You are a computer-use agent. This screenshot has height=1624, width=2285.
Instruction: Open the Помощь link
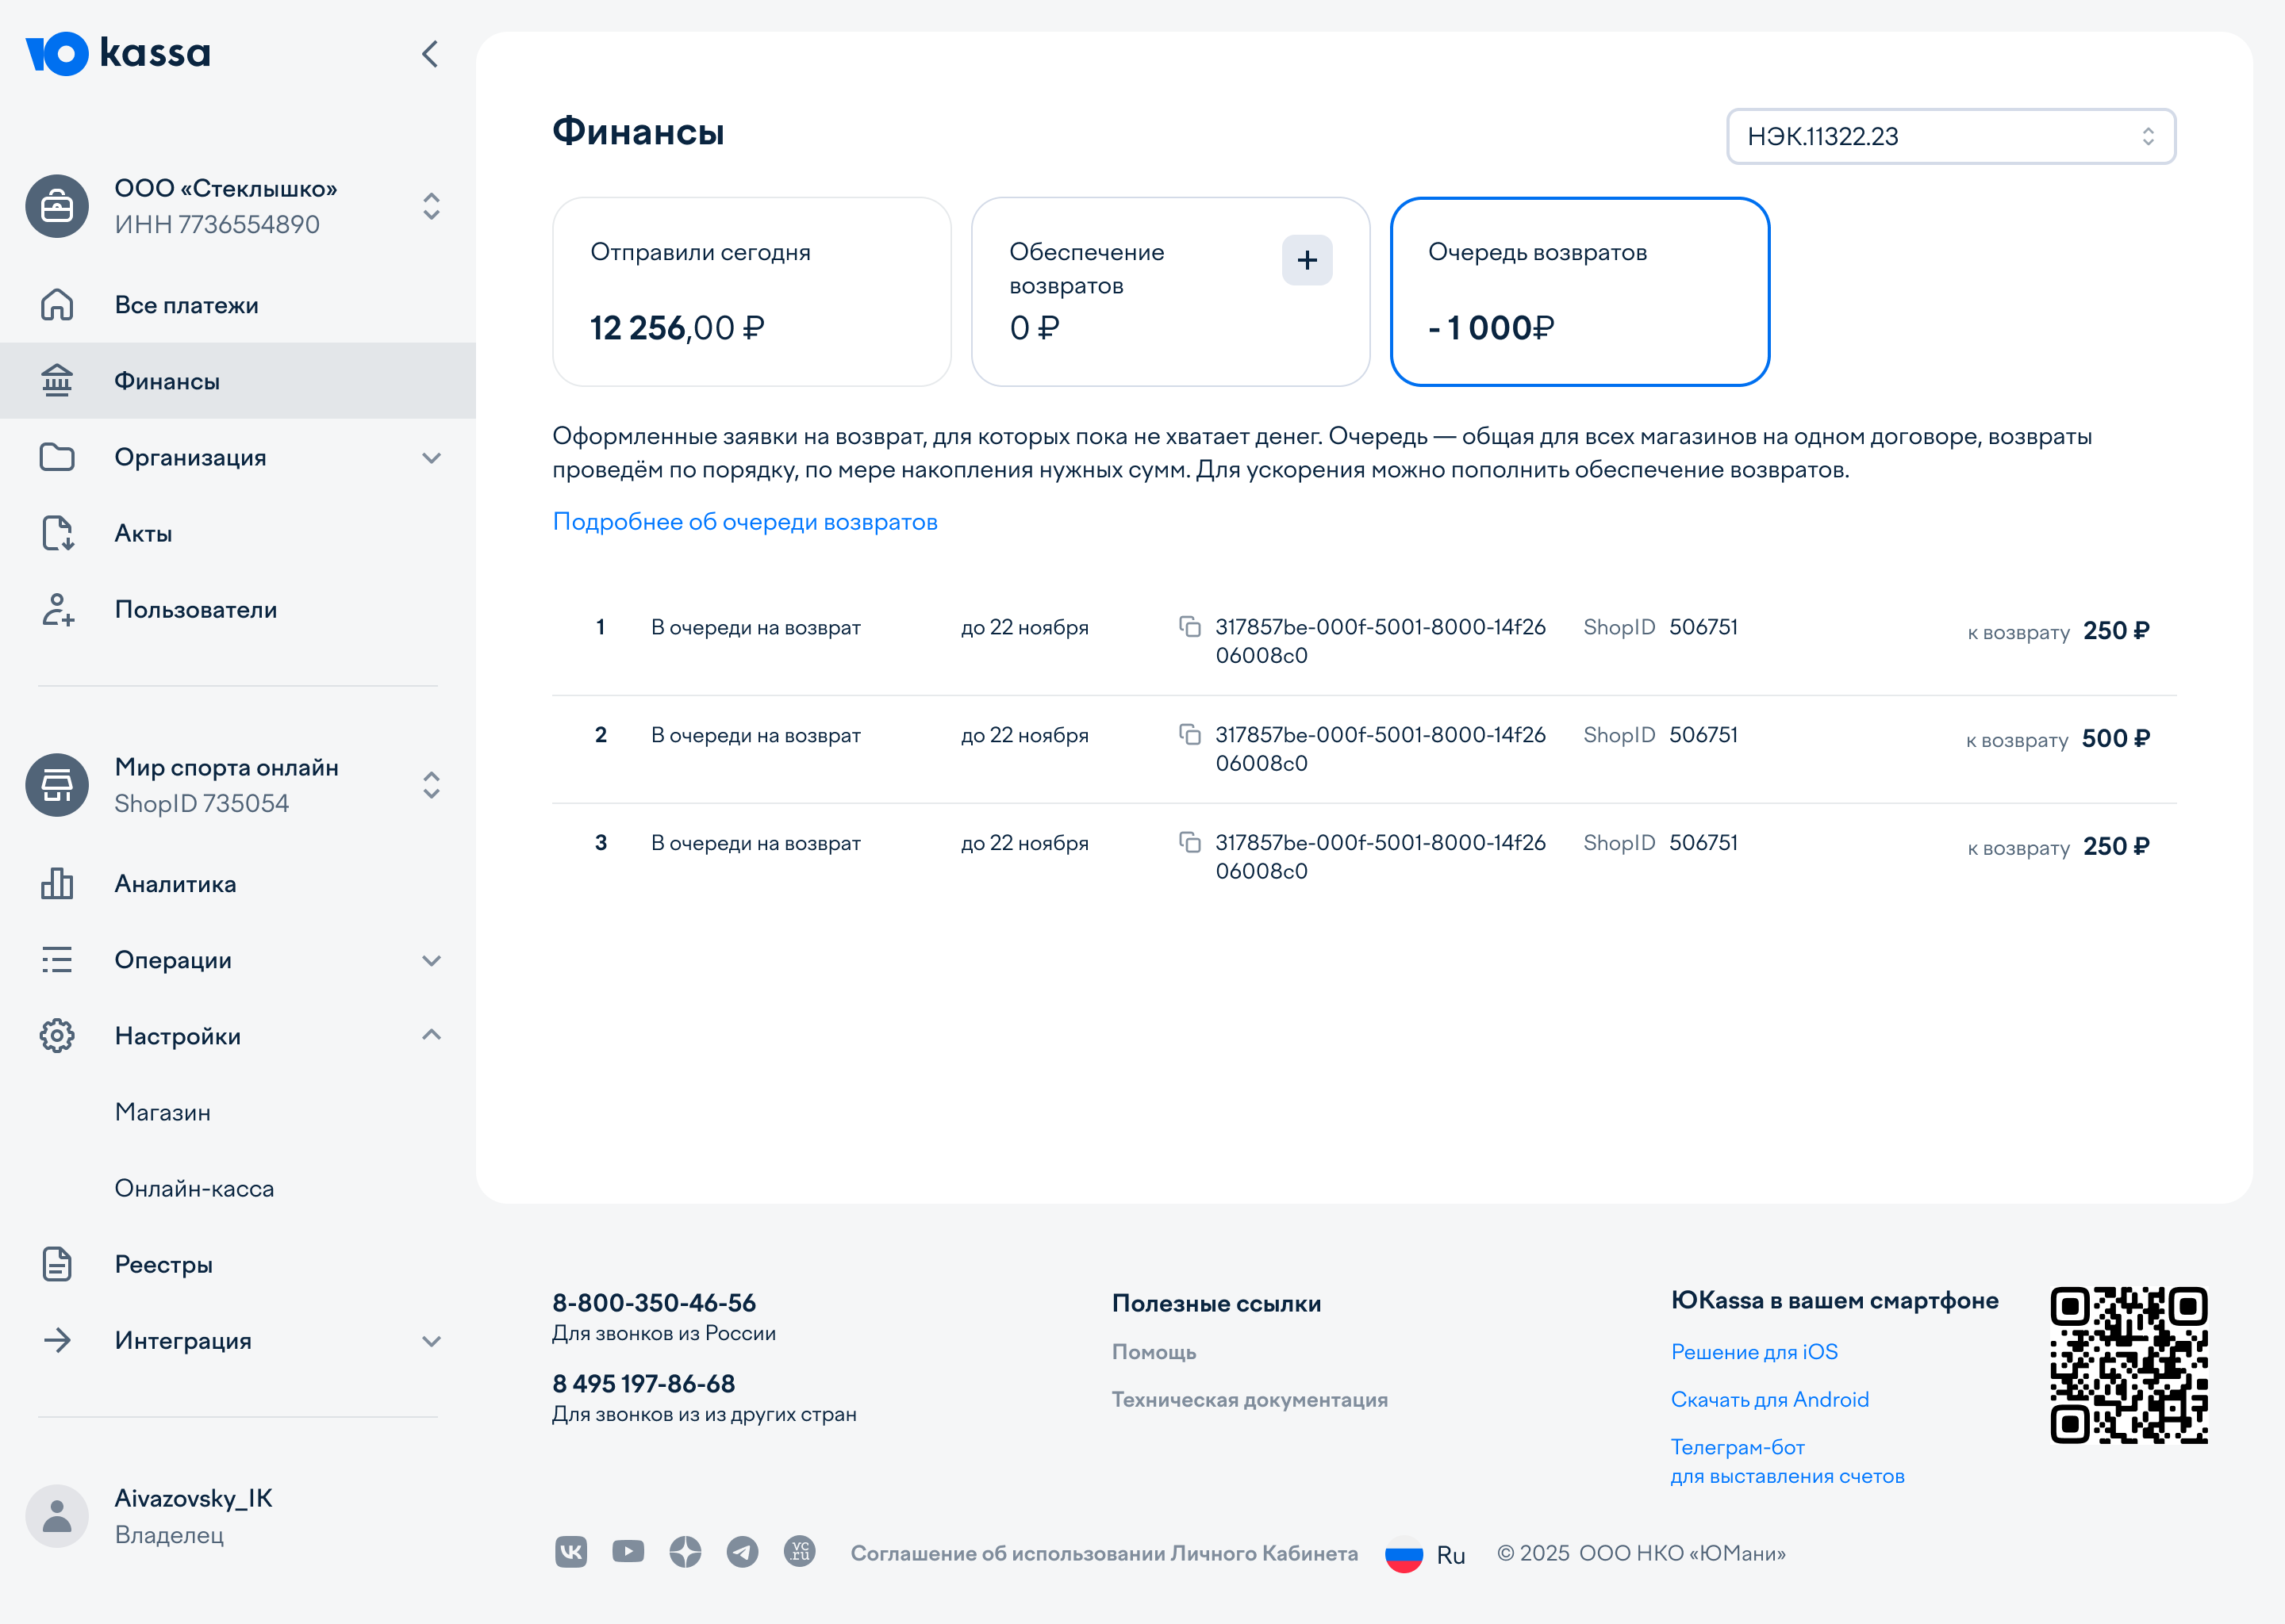point(1154,1351)
